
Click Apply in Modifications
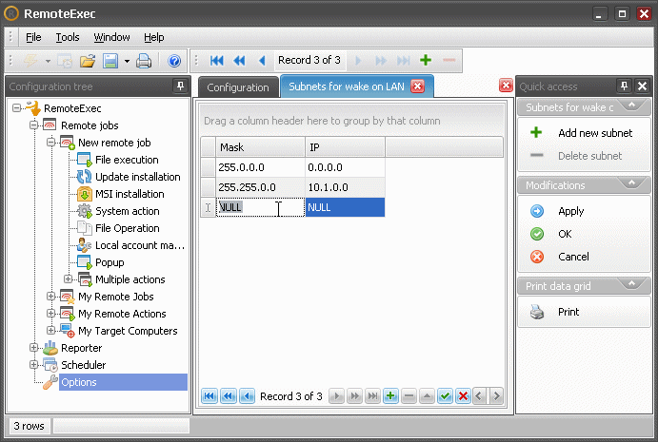(570, 211)
